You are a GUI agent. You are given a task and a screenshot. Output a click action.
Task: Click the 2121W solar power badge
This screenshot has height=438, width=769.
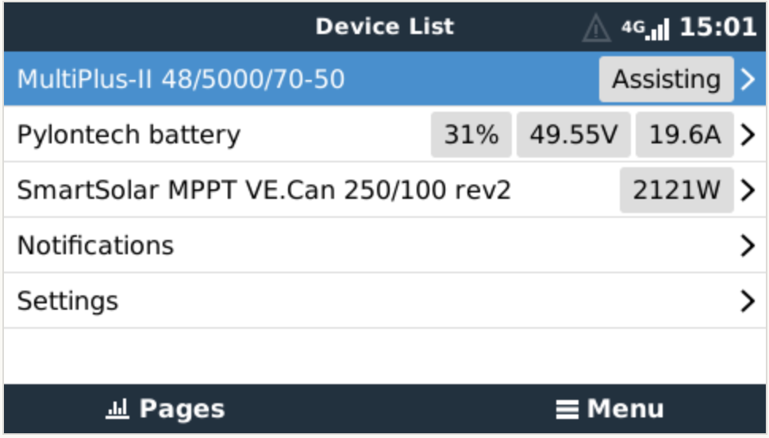(x=676, y=190)
